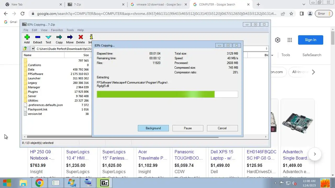Image resolution: width=335 pixels, height=188 pixels.
Task: Select the Manager folder
Action: (34, 87)
